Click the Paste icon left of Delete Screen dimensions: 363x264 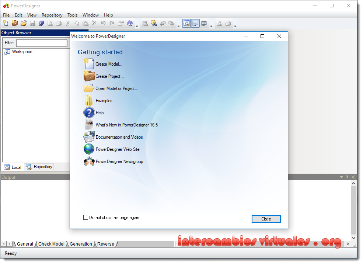pyautogui.click(x=85, y=23)
